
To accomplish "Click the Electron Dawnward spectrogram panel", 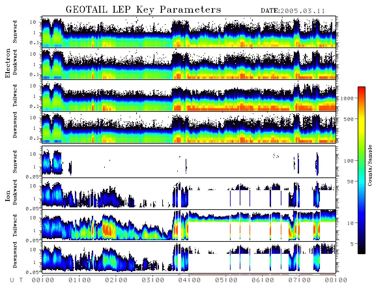I will click(x=189, y=127).
